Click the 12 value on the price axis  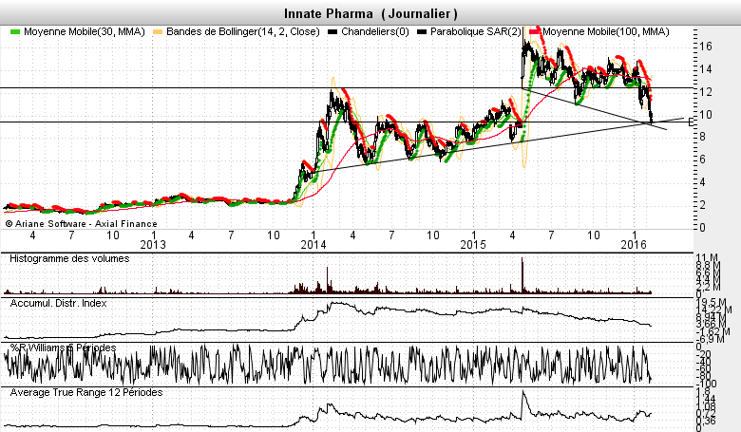(706, 91)
